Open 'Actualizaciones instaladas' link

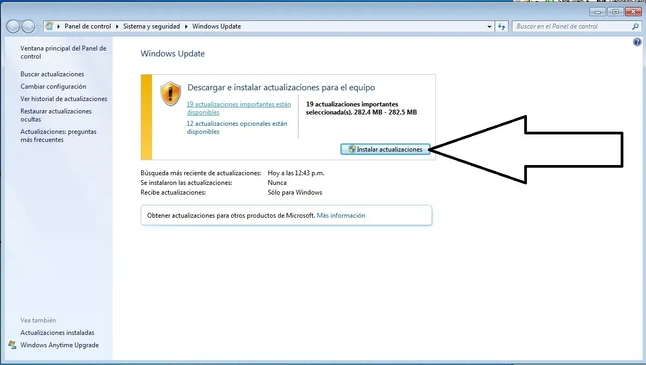pyautogui.click(x=57, y=333)
